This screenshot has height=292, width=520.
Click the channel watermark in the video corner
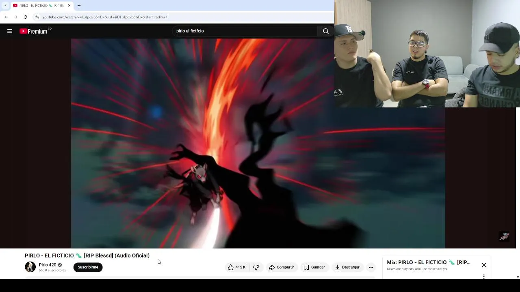(504, 236)
